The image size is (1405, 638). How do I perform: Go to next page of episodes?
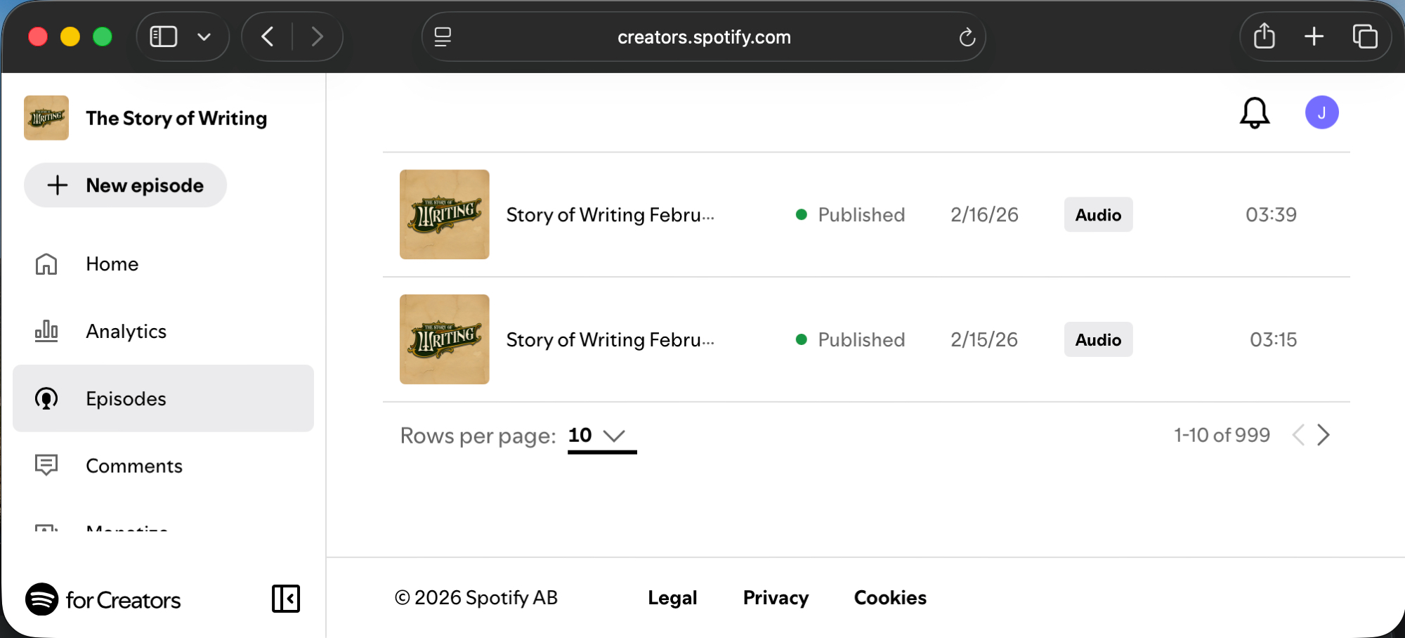tap(1324, 435)
